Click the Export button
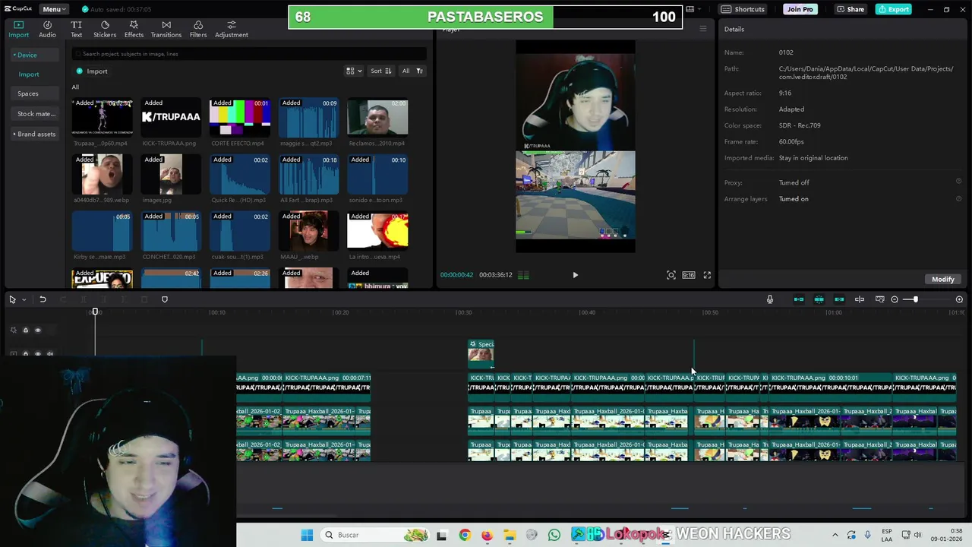Screen dimensions: 972x547 coord(893,9)
